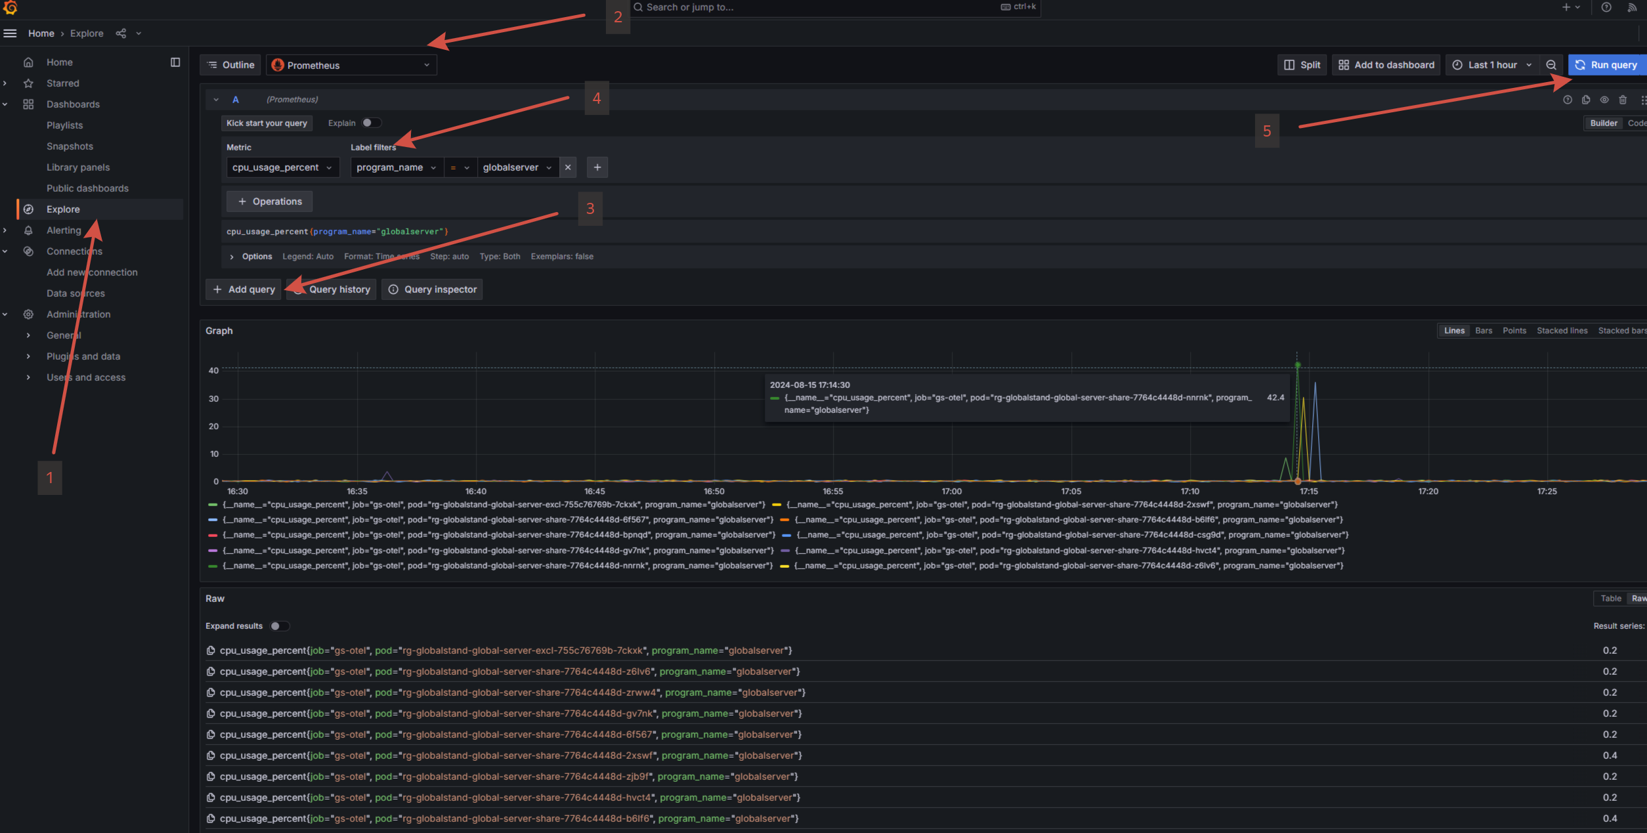Copy first raw result row to clipboard
The width and height of the screenshot is (1647, 833).
coord(211,651)
